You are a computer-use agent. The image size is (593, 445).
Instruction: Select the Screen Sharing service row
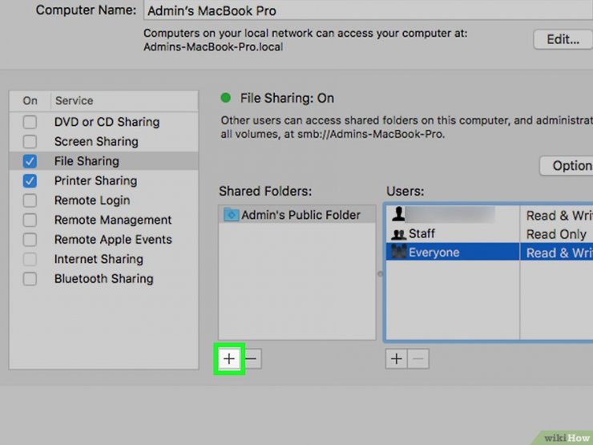pyautogui.click(x=103, y=142)
